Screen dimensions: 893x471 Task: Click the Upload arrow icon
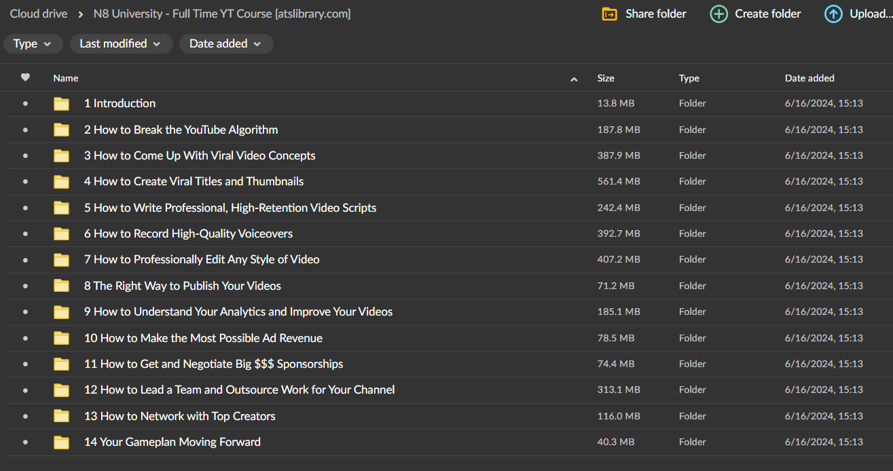point(833,14)
